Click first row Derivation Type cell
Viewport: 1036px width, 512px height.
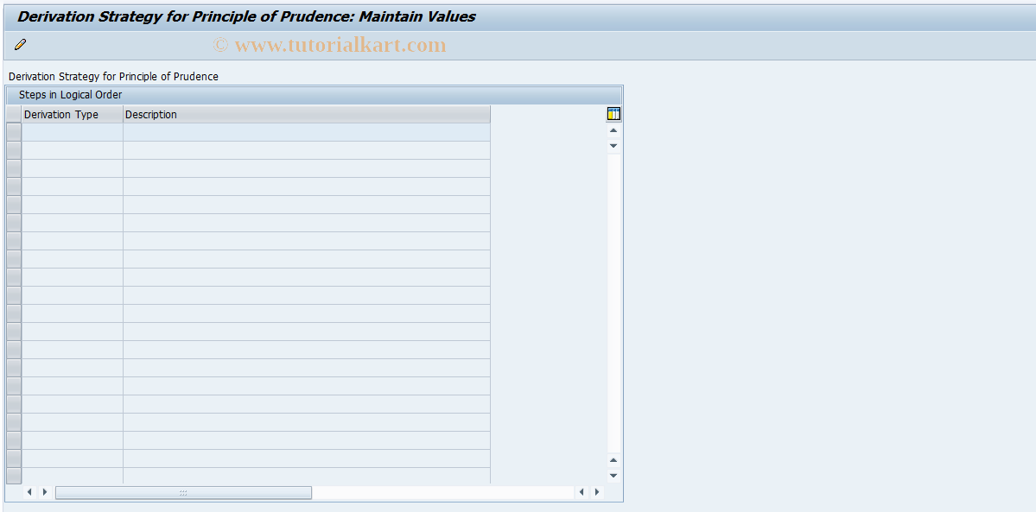coord(72,132)
